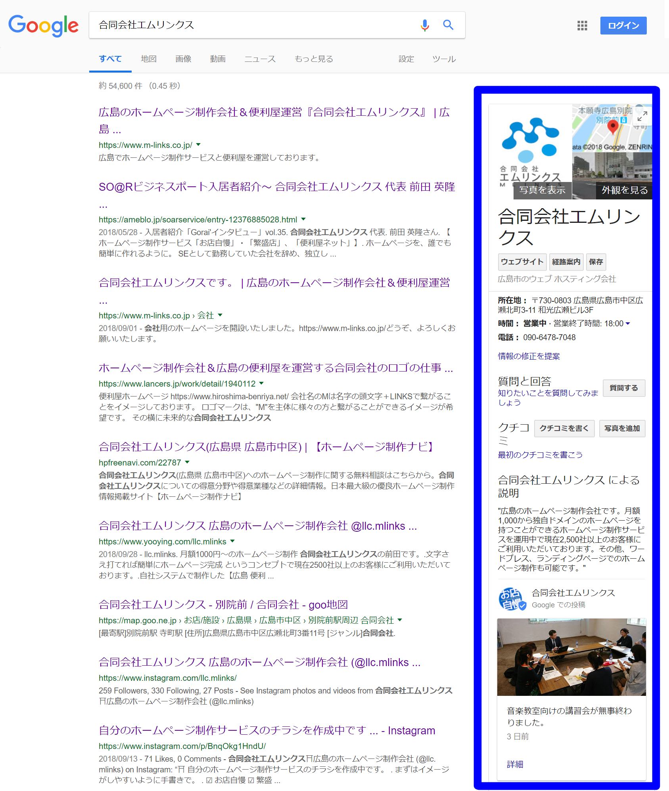Viewport: 669px width, 791px height.
Task: Click in the search box with 合同会社エムリンクス
Action: pos(254,25)
